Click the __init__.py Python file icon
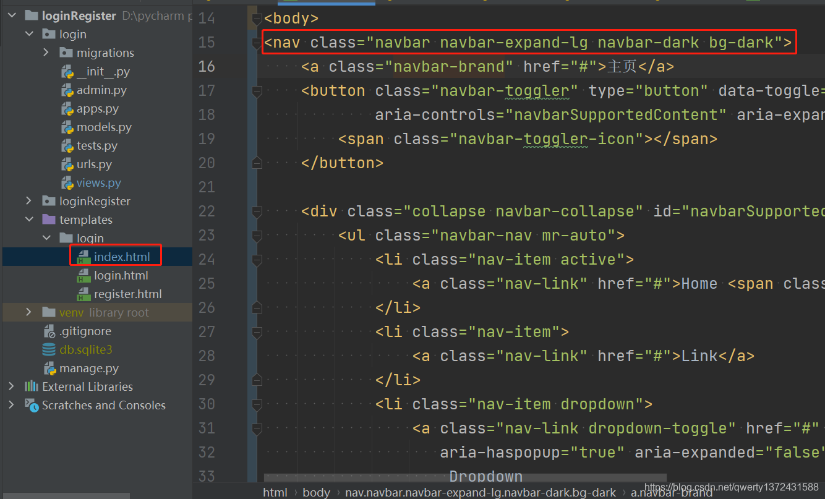The width and height of the screenshot is (825, 499). 67,71
